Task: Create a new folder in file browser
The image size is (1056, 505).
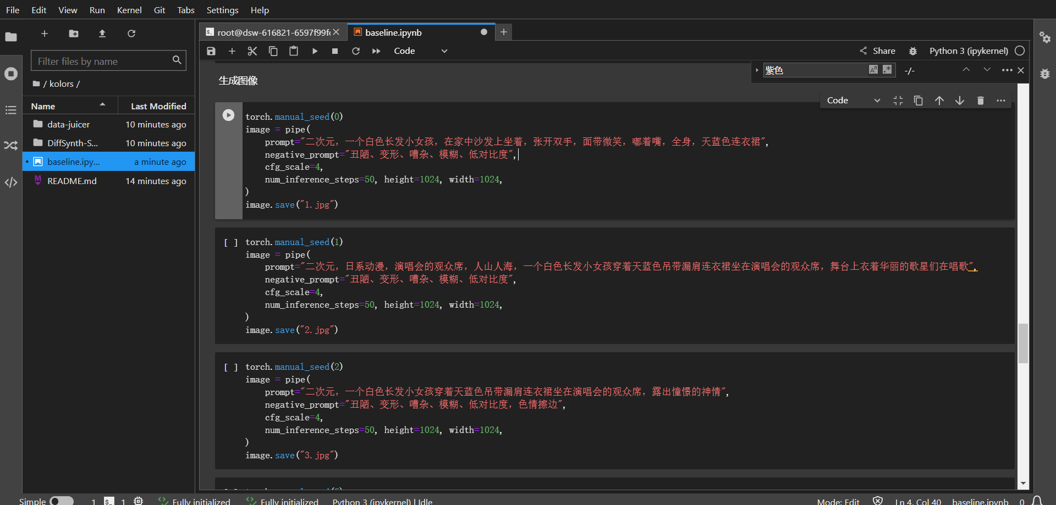Action: 74,34
